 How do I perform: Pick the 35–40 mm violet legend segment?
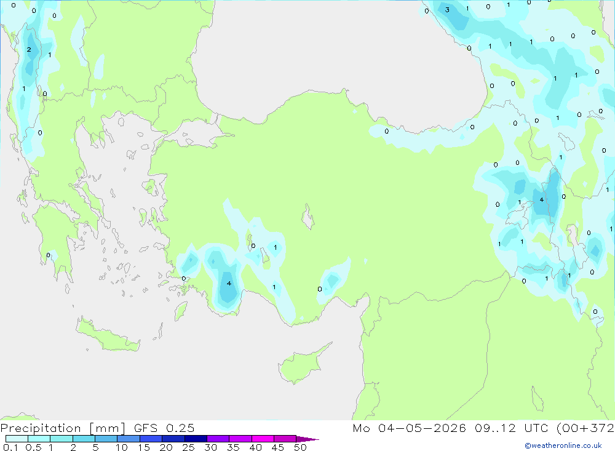[240, 439]
